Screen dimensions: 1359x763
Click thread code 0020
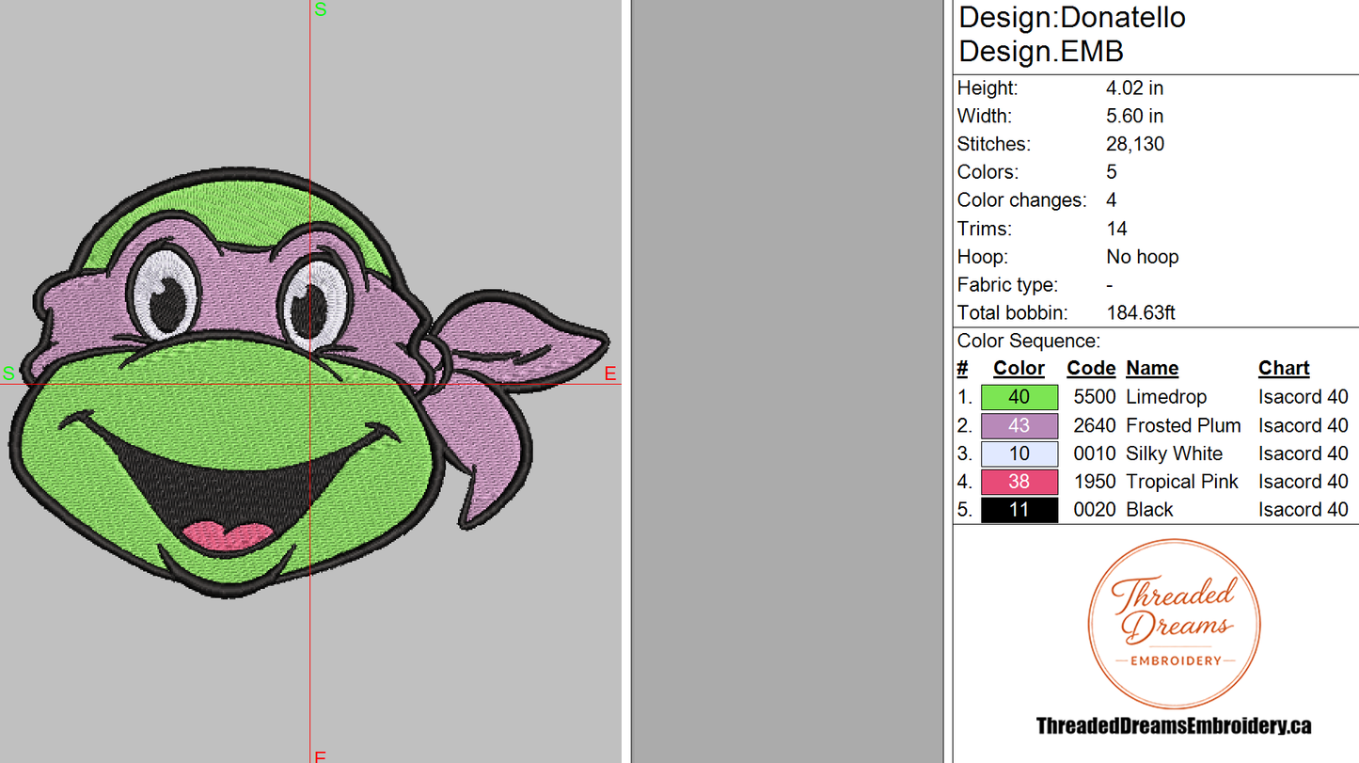click(1094, 510)
